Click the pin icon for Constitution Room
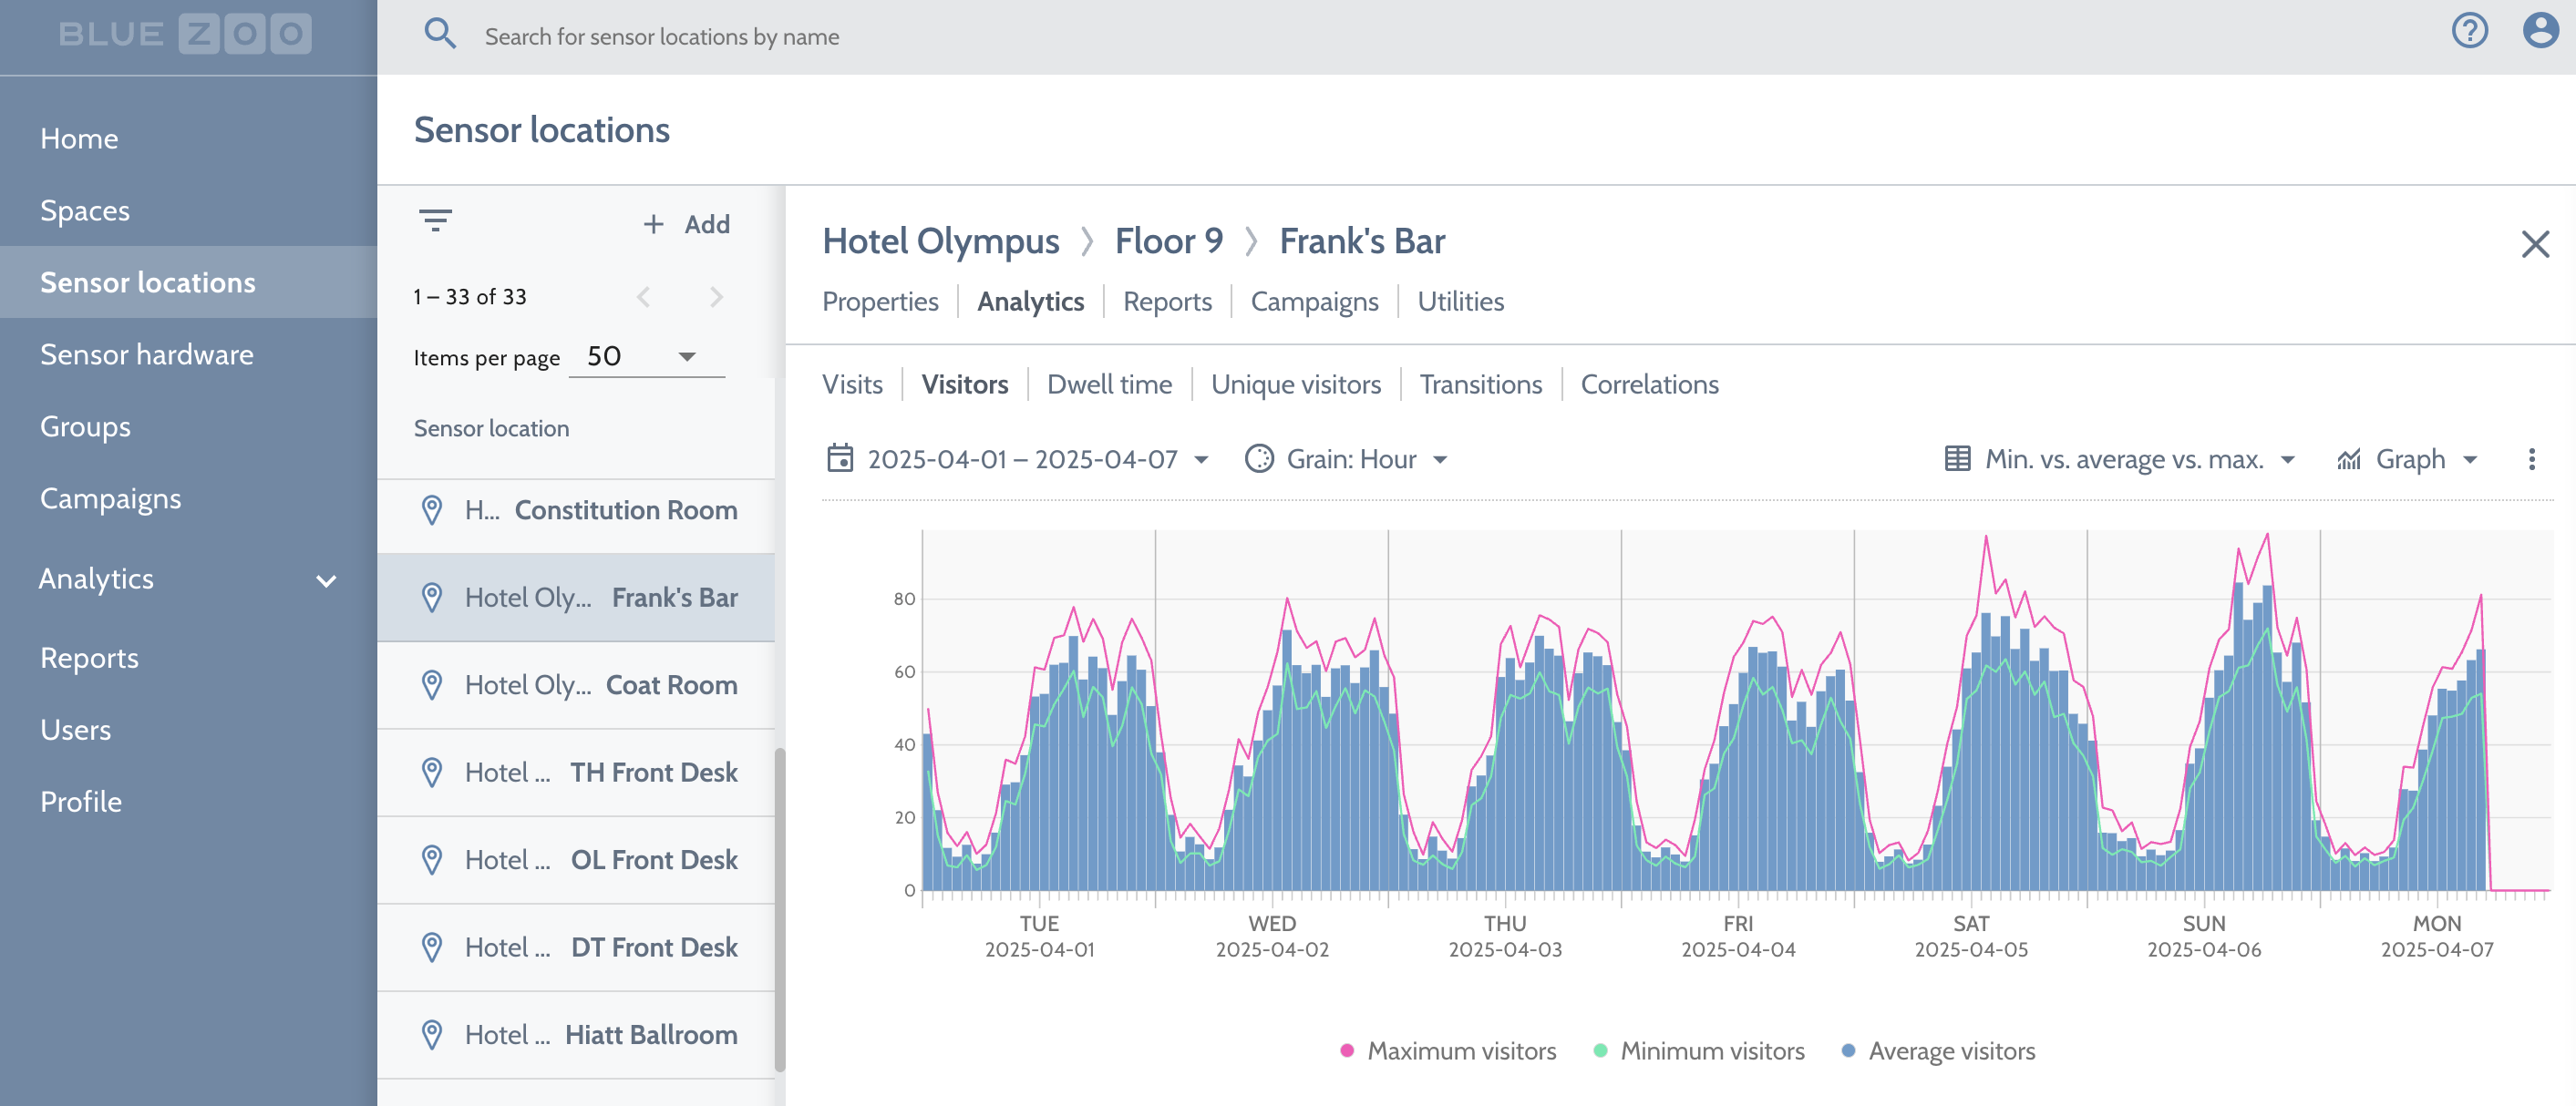This screenshot has height=1106, width=2576. (x=432, y=510)
